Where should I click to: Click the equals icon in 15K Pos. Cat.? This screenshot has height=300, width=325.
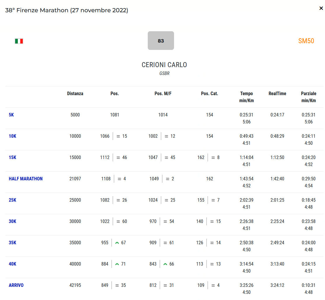[x=213, y=158]
